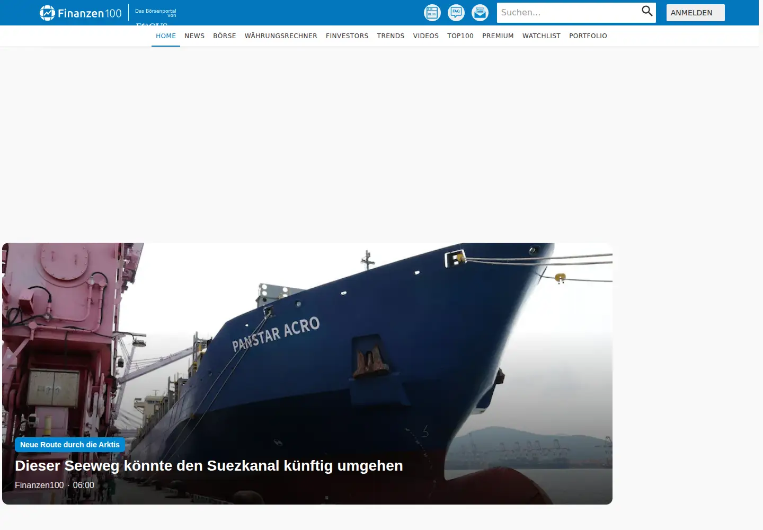The image size is (763, 530).
Task: Open the NEWS menu item
Action: (194, 36)
